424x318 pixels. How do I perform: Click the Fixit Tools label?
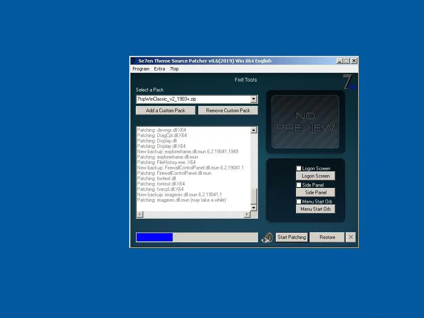click(x=246, y=80)
